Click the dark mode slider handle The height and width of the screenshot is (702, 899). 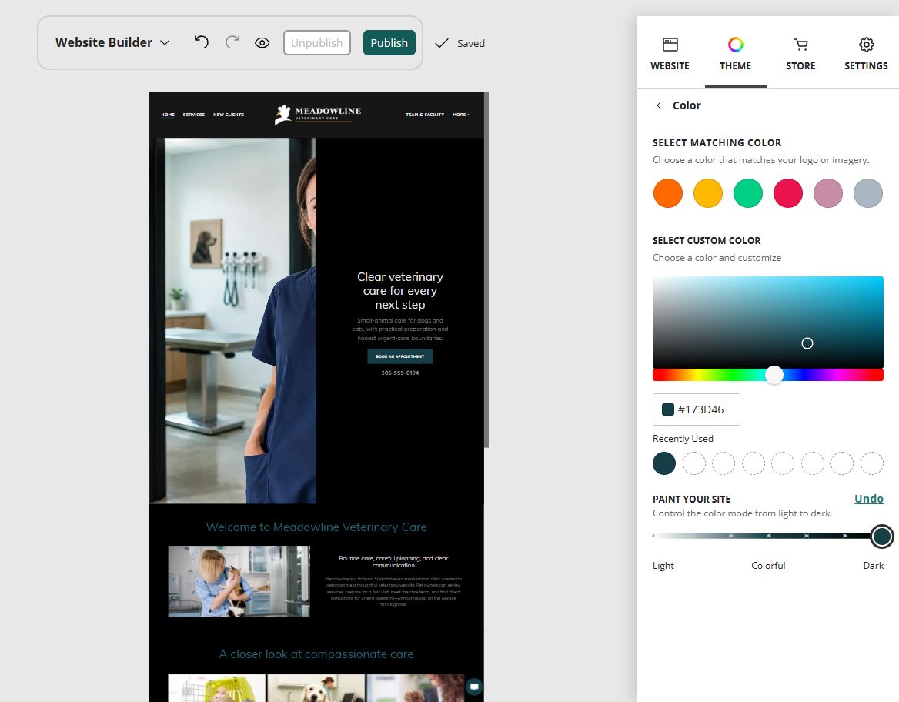[x=882, y=537]
